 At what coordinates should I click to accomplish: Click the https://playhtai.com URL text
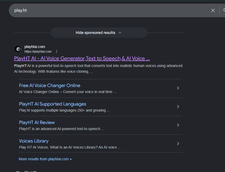(x=38, y=52)
